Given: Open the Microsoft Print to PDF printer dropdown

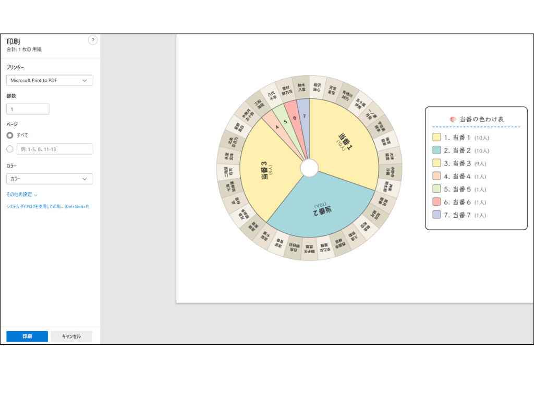Looking at the screenshot, I should [49, 80].
